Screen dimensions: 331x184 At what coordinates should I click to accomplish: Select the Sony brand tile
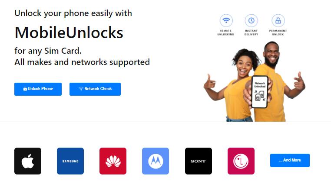[x=199, y=161]
